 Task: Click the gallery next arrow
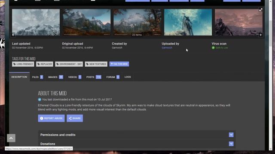tap(261, 35)
